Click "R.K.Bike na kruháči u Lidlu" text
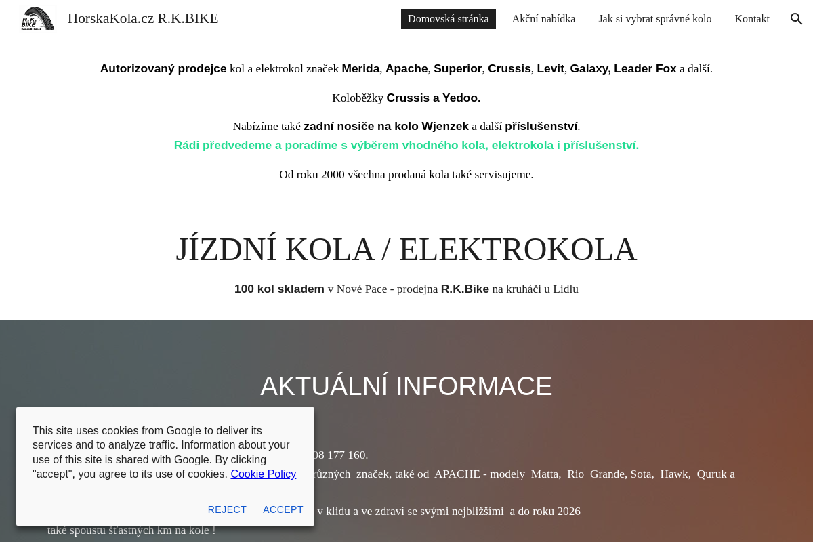The image size is (813, 542). point(509,289)
